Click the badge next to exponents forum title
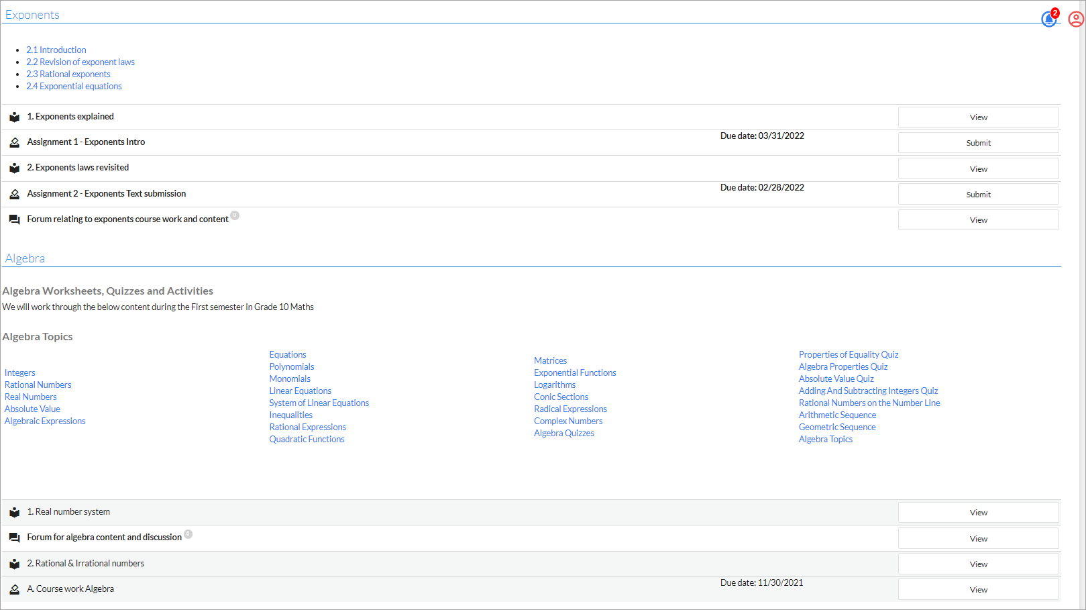1086x610 pixels. (235, 215)
